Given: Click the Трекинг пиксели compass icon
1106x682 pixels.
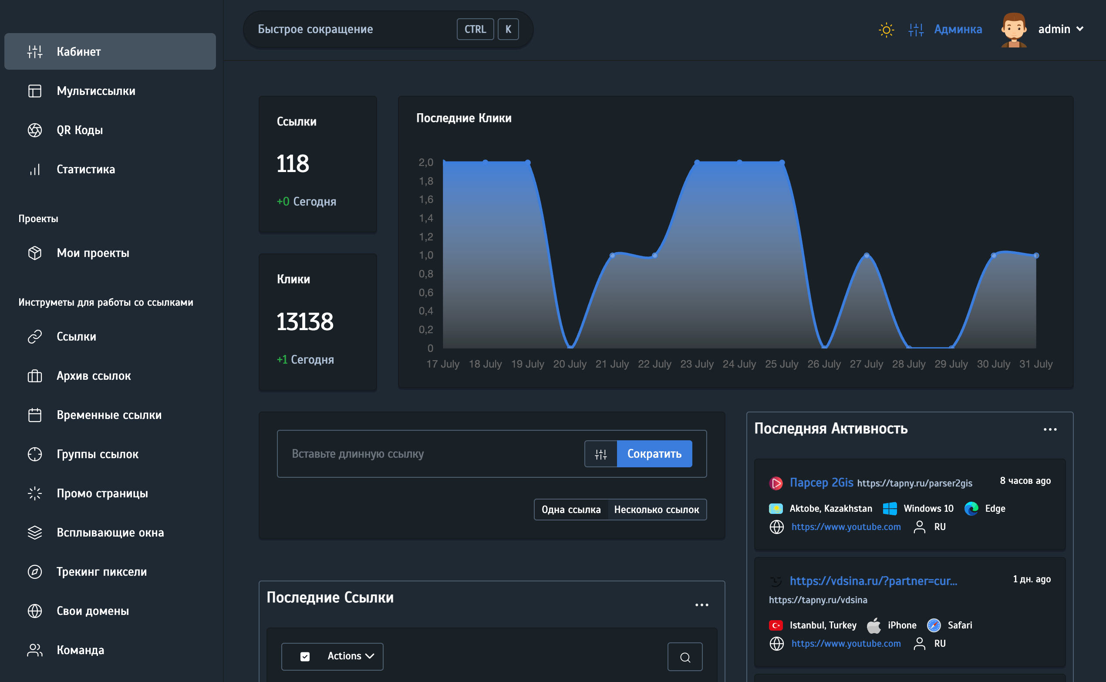Looking at the screenshot, I should pos(35,572).
